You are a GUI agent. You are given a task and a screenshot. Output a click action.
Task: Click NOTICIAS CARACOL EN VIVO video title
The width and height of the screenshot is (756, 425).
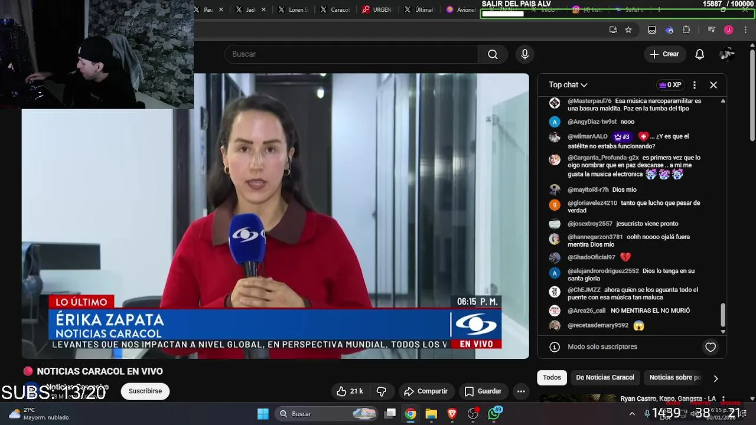100,371
